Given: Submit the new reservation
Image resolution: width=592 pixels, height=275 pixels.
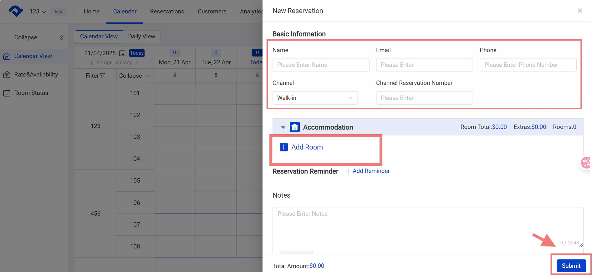Looking at the screenshot, I should click(571, 266).
